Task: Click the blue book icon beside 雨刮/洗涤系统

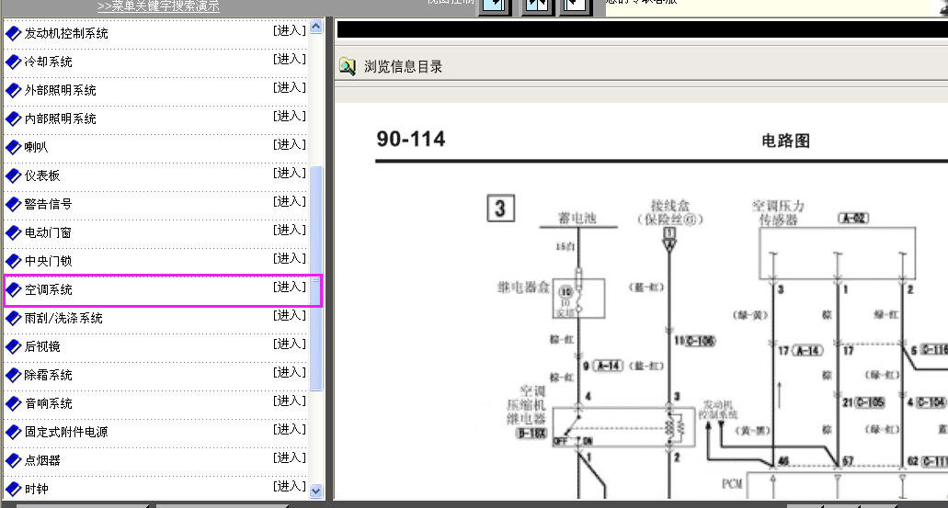Action: coord(13,318)
